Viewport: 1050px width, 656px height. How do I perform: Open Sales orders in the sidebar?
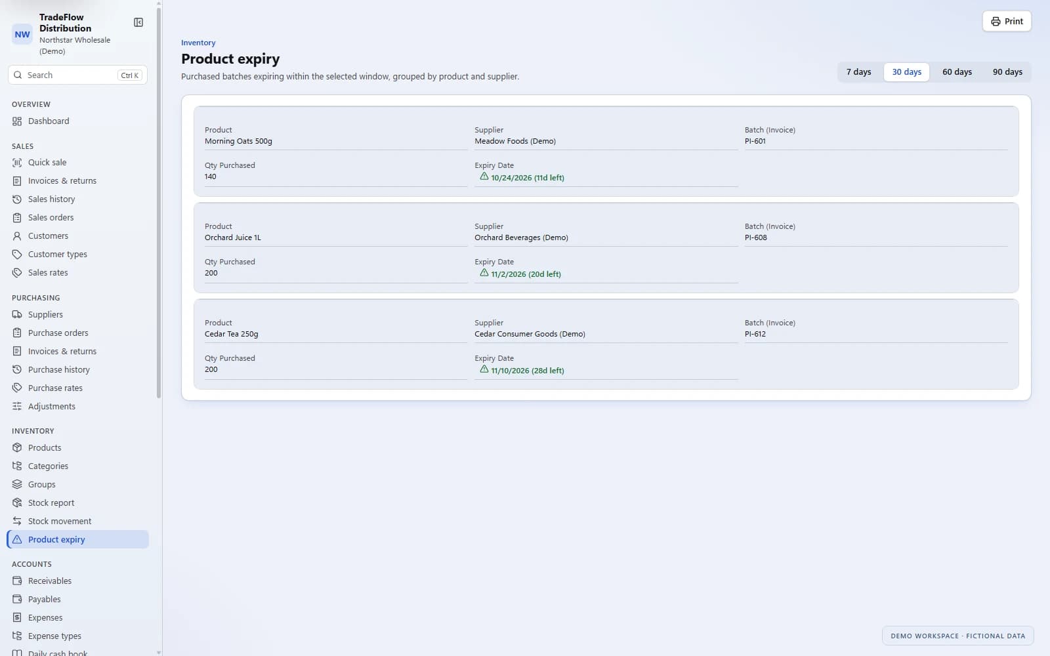(77, 218)
